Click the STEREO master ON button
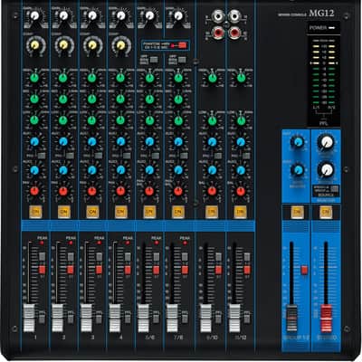362x362 pixels. tap(326, 212)
